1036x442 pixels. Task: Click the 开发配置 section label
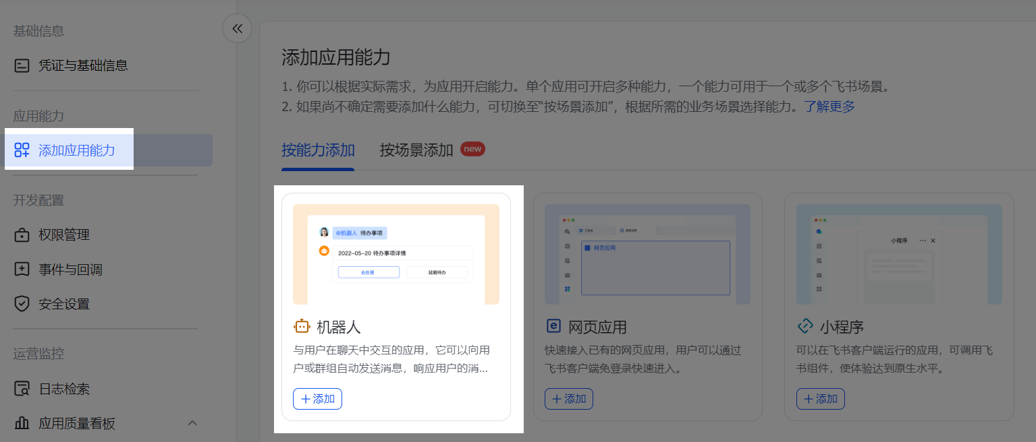point(39,200)
